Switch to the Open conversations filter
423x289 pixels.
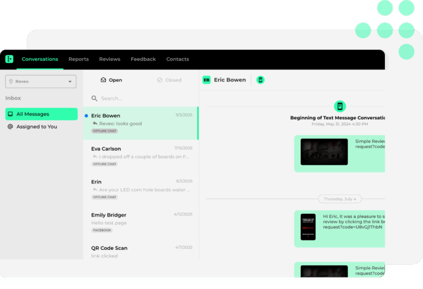(x=111, y=80)
